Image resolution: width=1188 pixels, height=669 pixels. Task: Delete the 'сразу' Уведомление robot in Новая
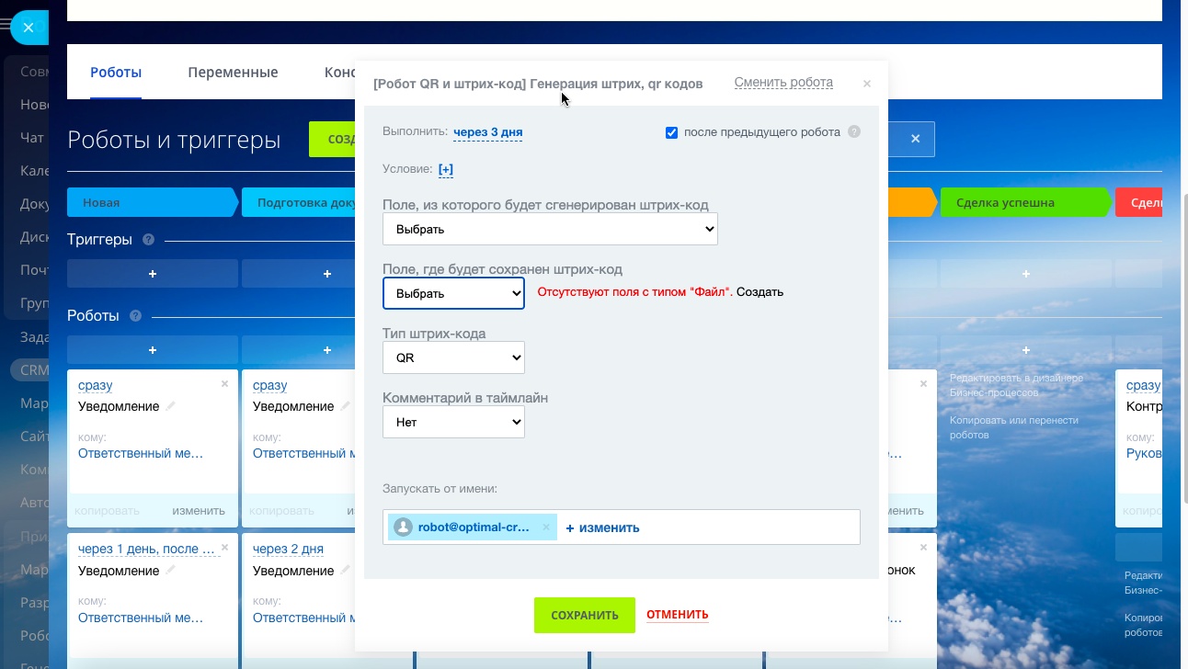point(224,384)
